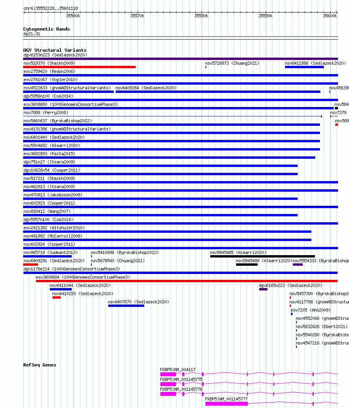Select the RefSeq Genes track title
The image size is (349, 408).
click(40, 365)
